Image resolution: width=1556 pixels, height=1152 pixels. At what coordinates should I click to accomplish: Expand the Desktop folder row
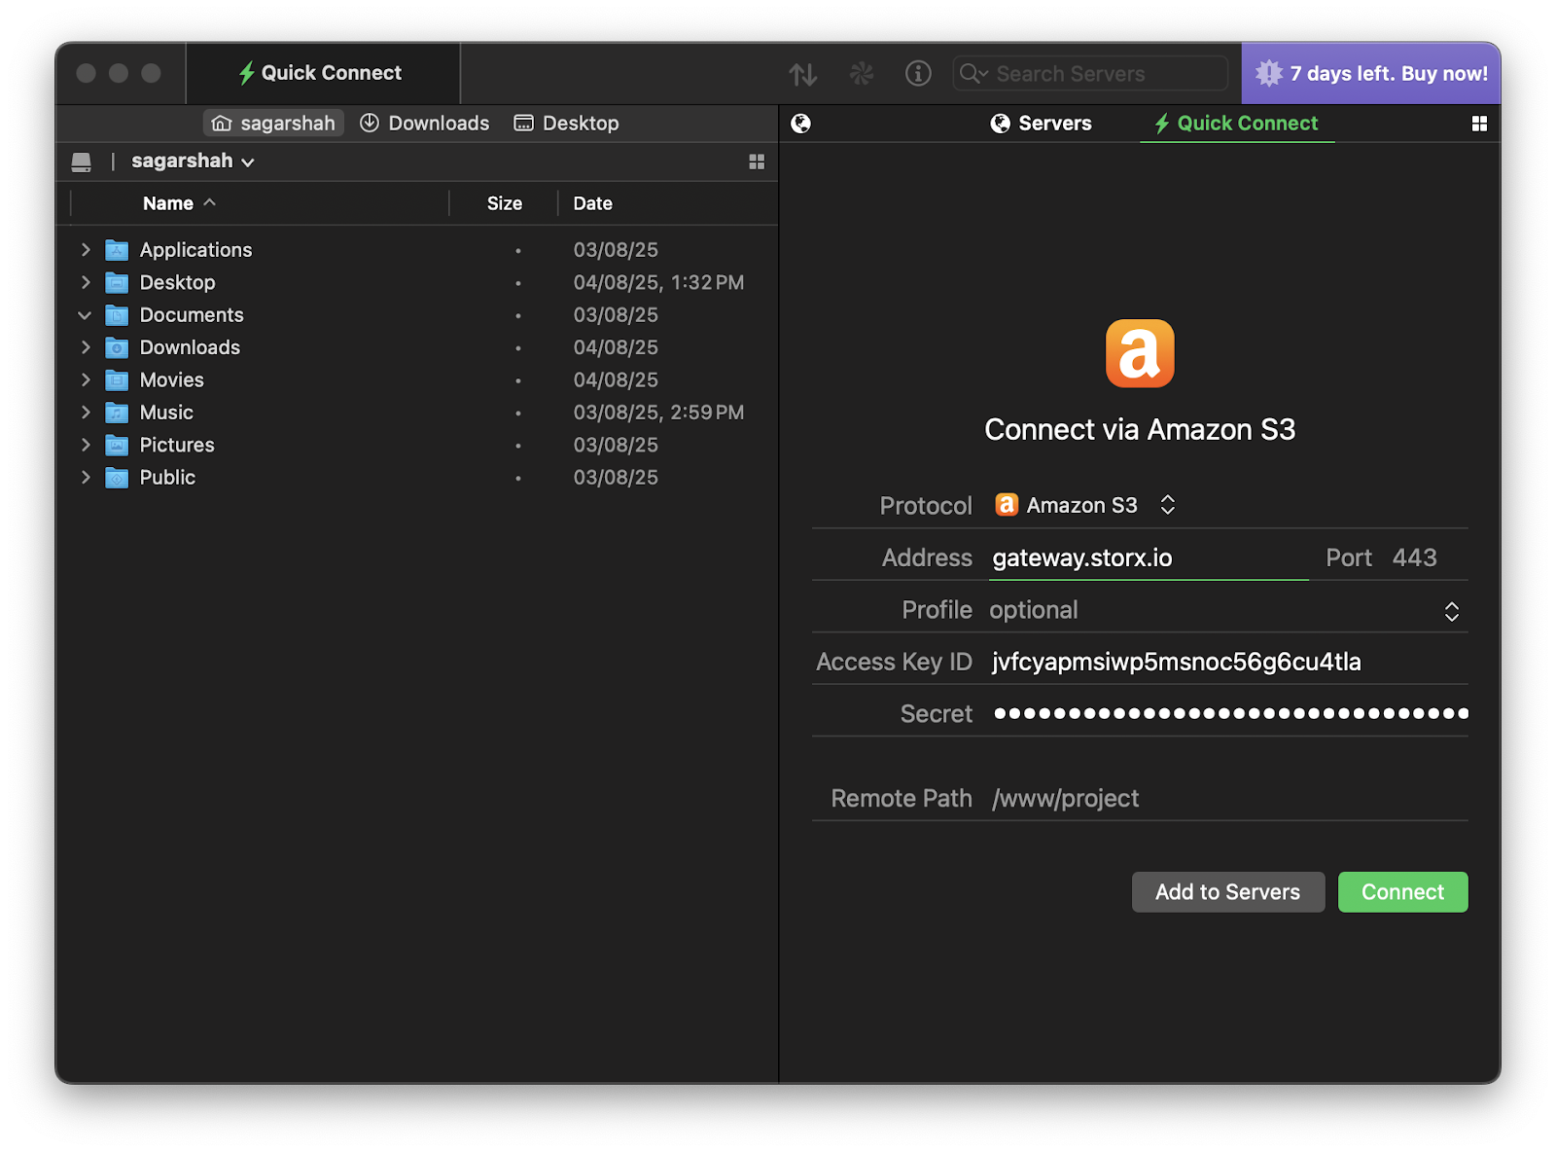point(86,282)
